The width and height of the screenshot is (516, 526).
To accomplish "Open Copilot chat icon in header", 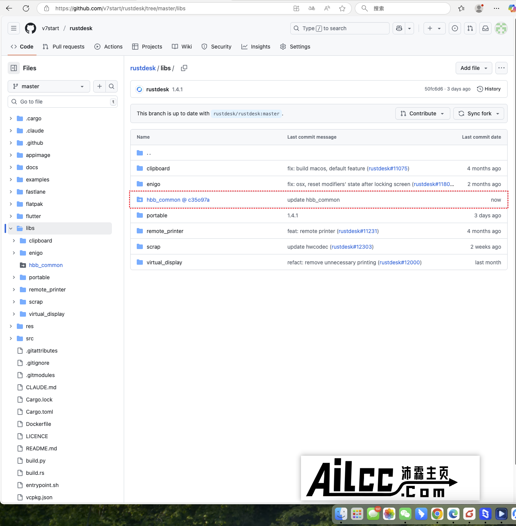I will pyautogui.click(x=399, y=28).
